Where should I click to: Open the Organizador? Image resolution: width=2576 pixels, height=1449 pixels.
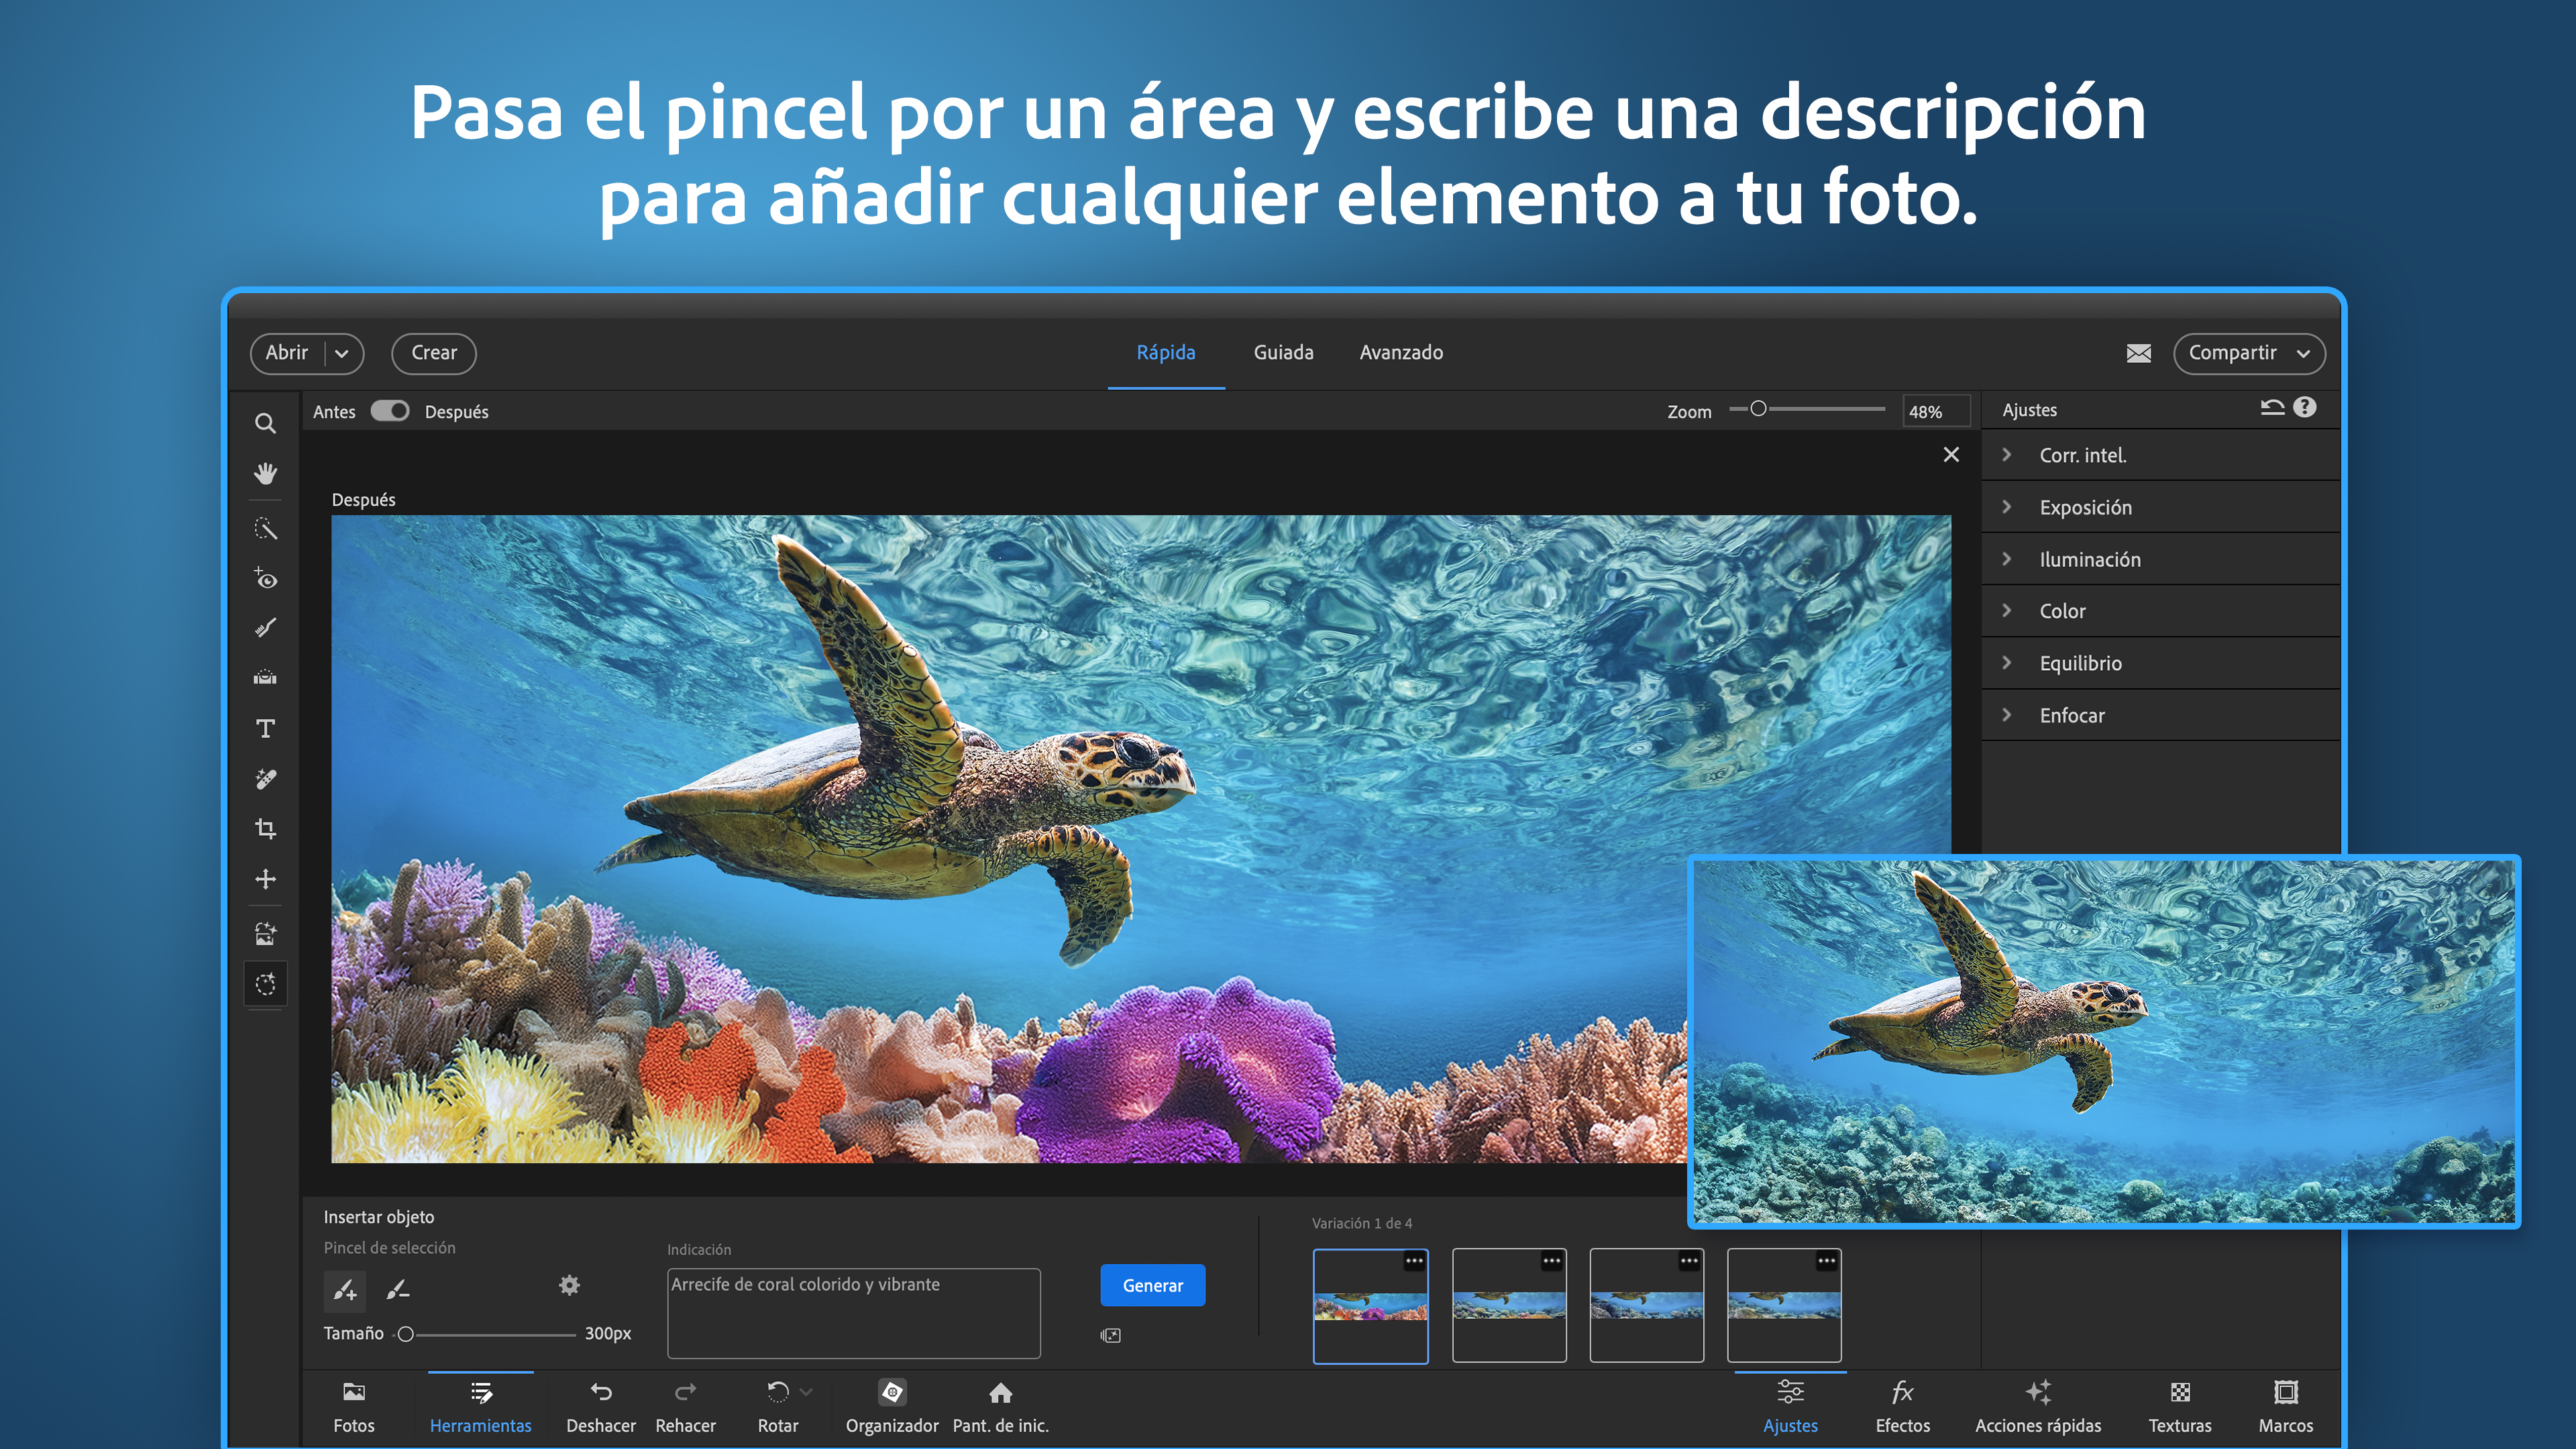point(892,1407)
